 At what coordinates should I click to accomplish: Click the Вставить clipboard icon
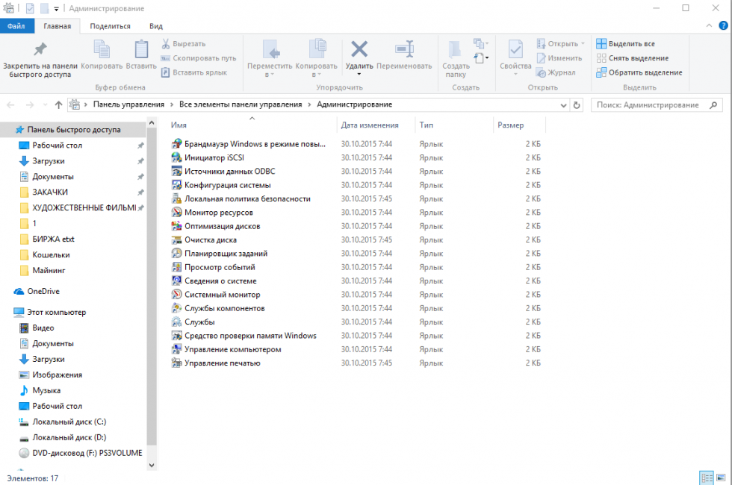141,49
